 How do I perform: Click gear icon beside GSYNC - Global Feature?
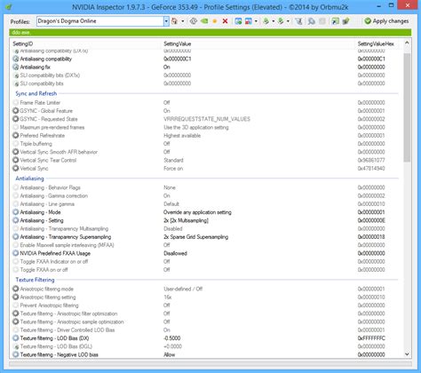pos(16,111)
